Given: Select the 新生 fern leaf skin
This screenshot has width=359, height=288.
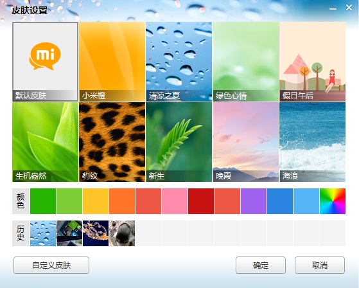Looking at the screenshot, I should click(179, 142).
